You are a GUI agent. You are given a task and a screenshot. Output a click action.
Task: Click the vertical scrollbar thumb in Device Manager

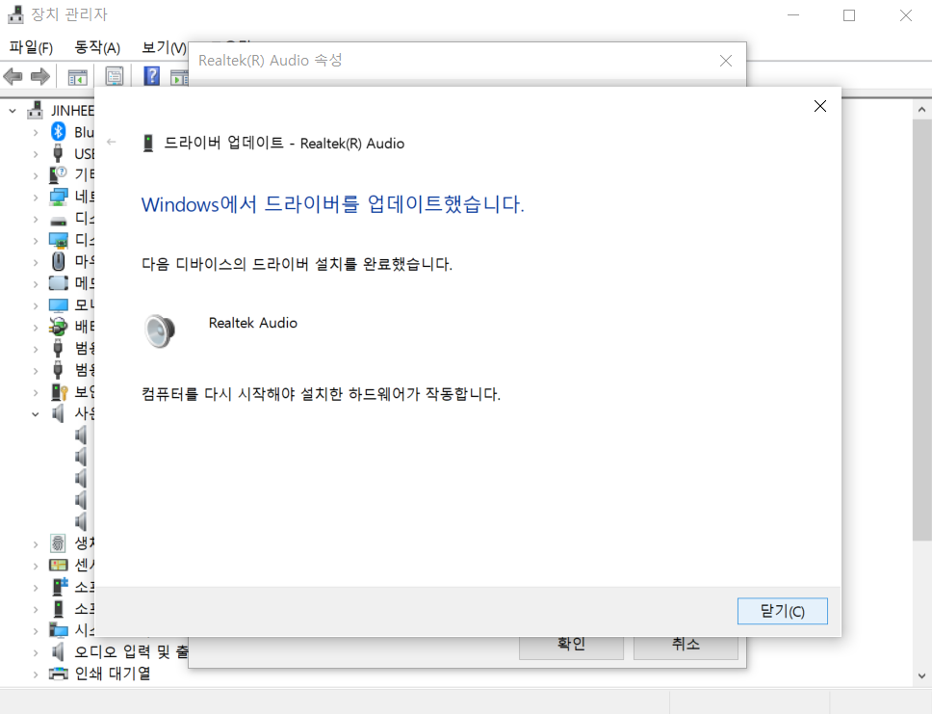coord(922,330)
